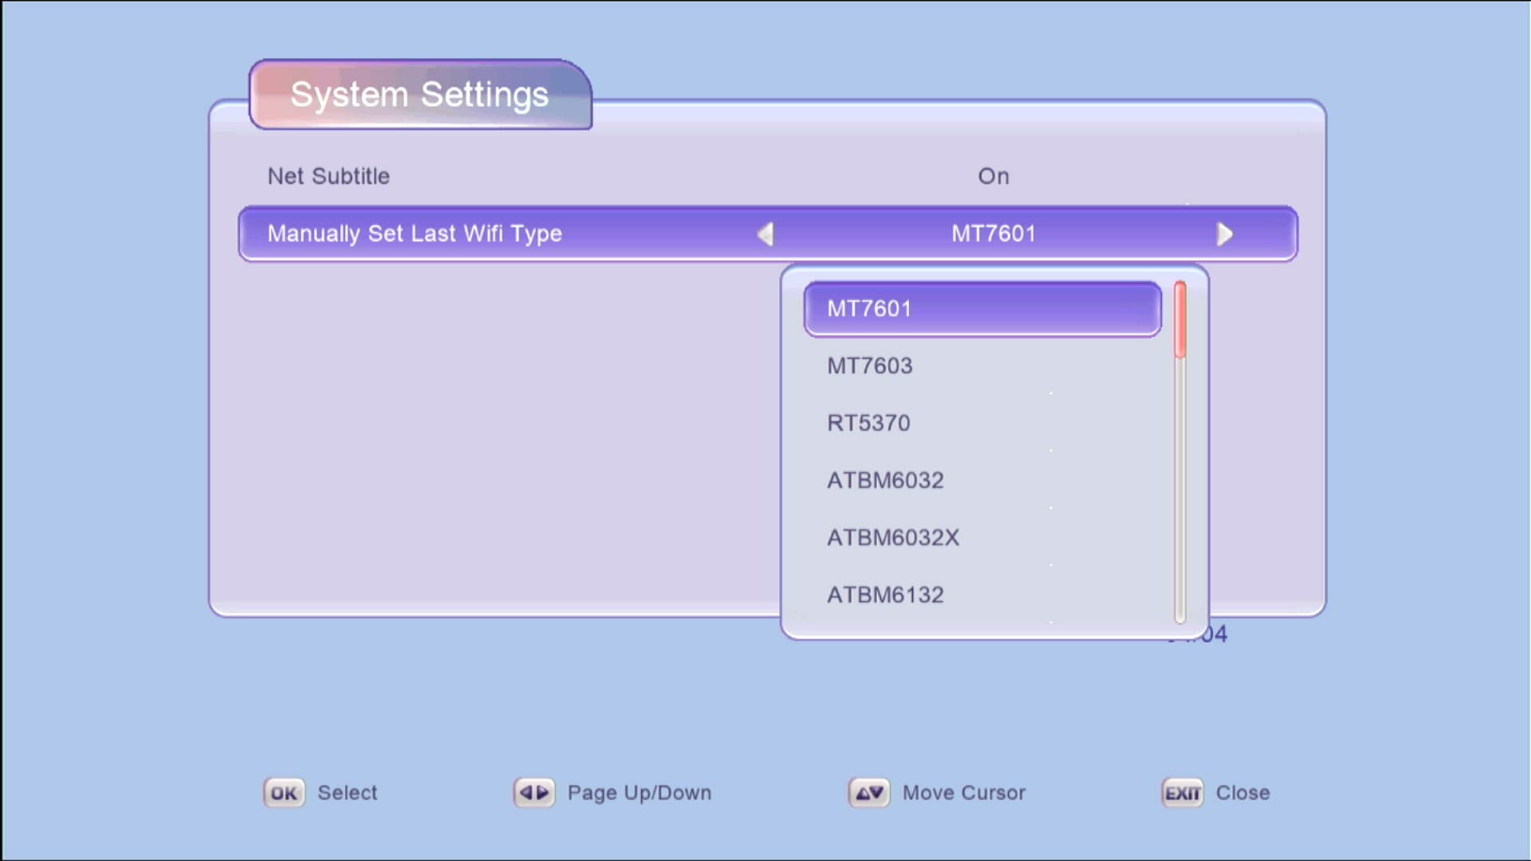This screenshot has width=1531, height=861.
Task: Click the Close label text
Action: pos(1242,792)
